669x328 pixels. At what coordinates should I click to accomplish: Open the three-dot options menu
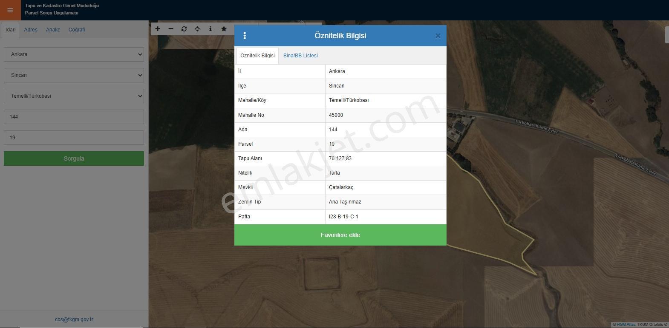(x=245, y=36)
